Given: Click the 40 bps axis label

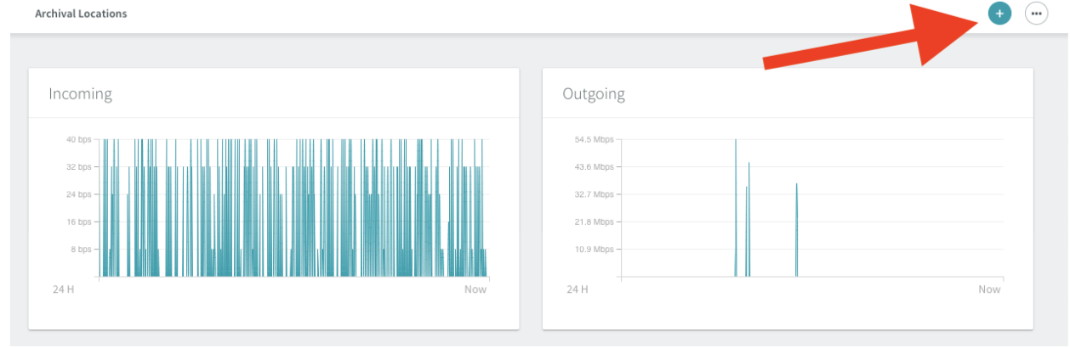Looking at the screenshot, I should (x=78, y=139).
